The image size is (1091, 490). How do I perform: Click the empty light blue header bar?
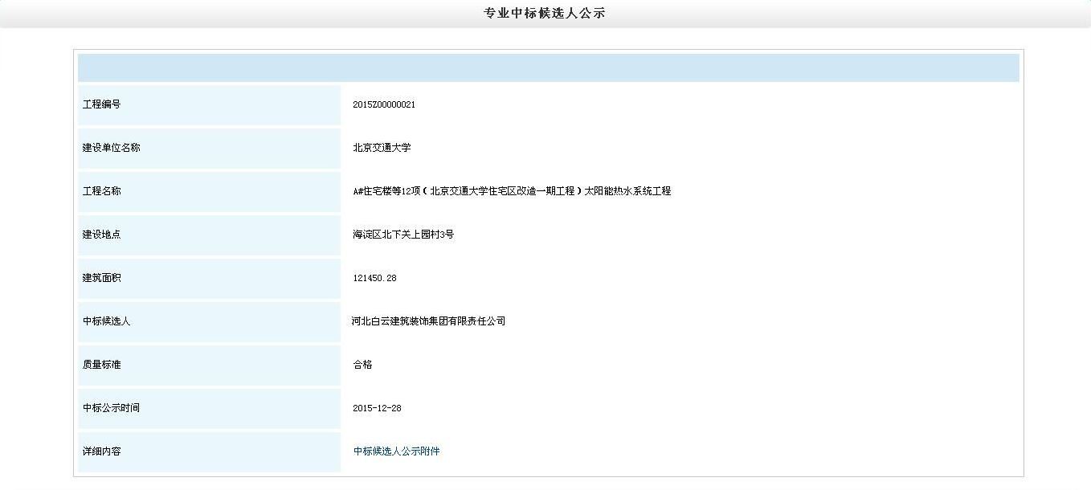pos(548,68)
